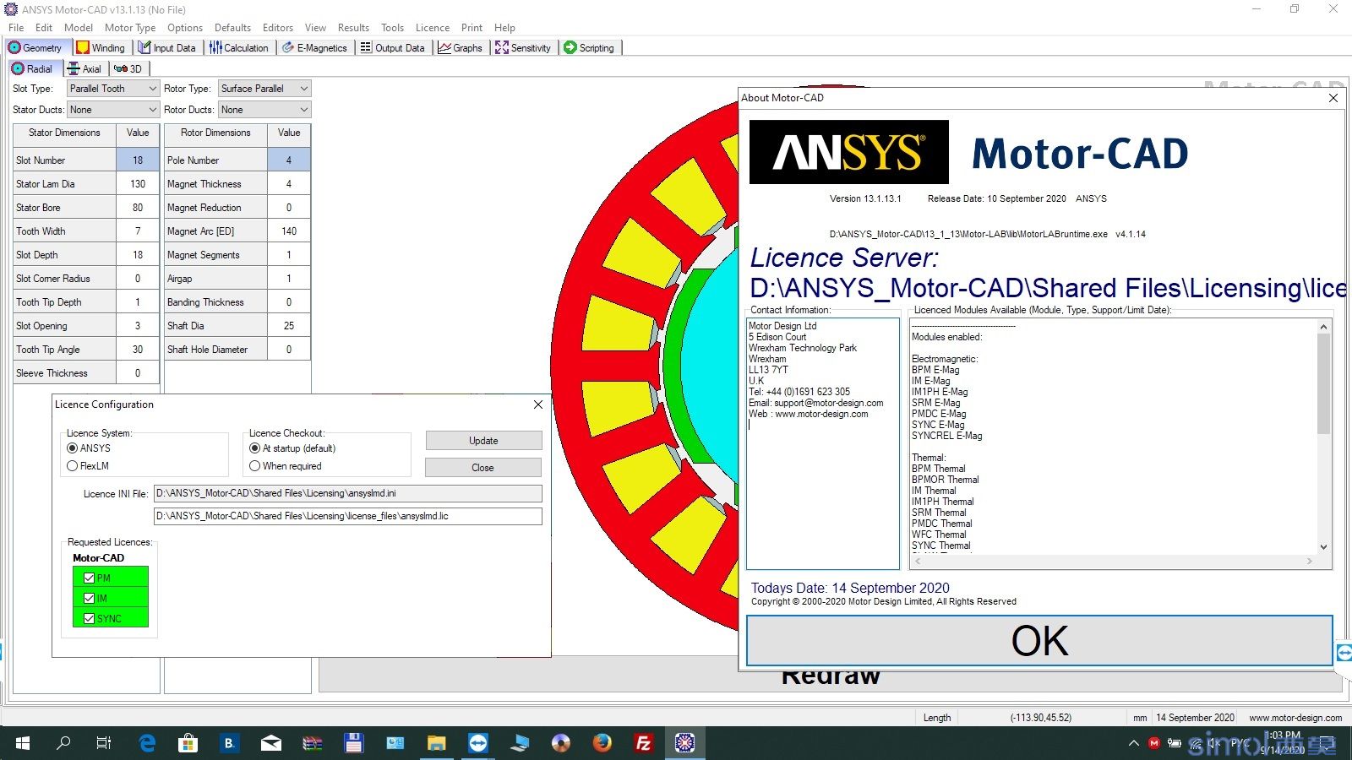Open Microsoft Edge from the taskbar
Image resolution: width=1352 pixels, height=760 pixels.
147,743
